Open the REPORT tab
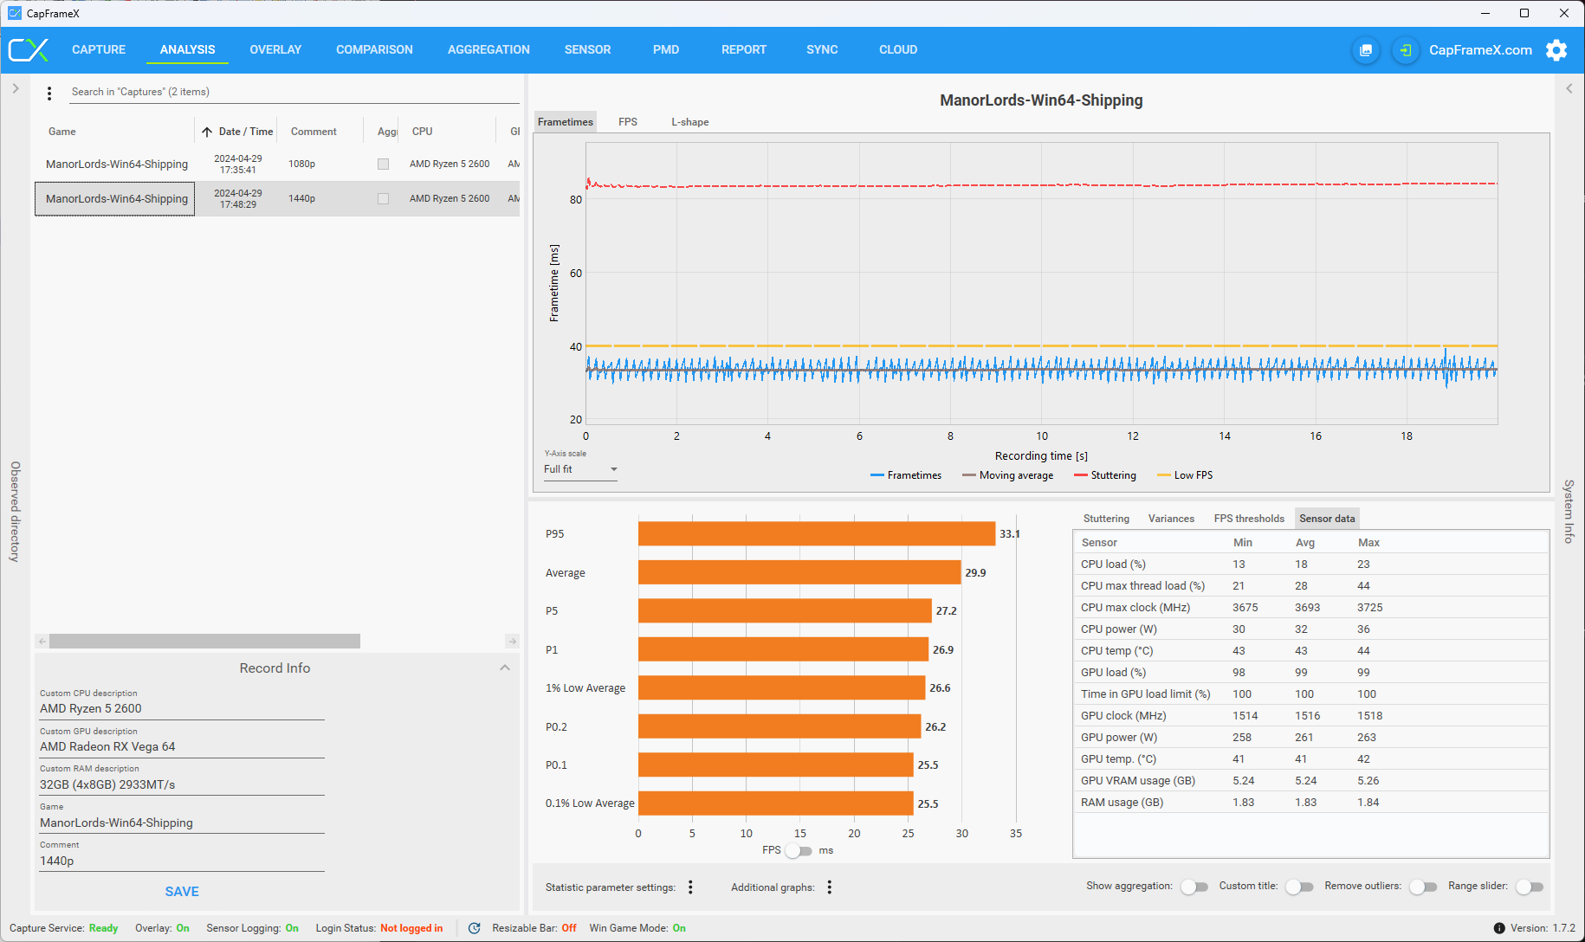 [744, 49]
